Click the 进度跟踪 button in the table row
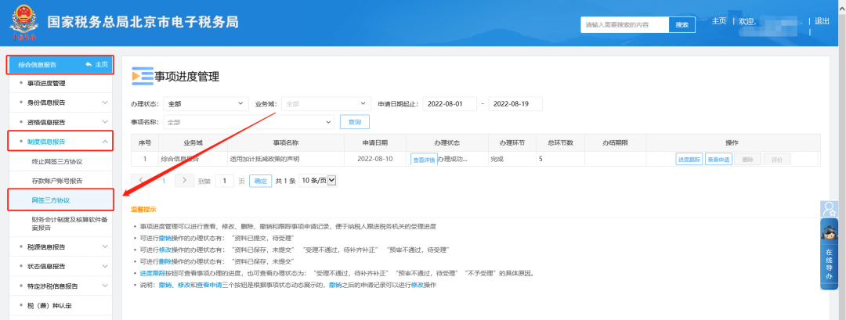Viewport: 846px width, 320px height. [x=689, y=159]
